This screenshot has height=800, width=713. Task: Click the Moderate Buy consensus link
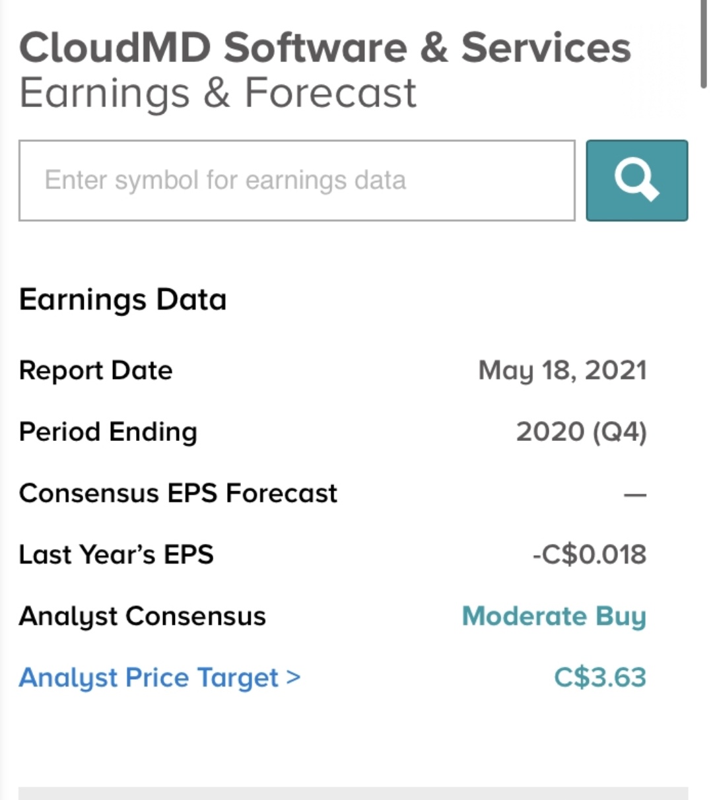(554, 617)
